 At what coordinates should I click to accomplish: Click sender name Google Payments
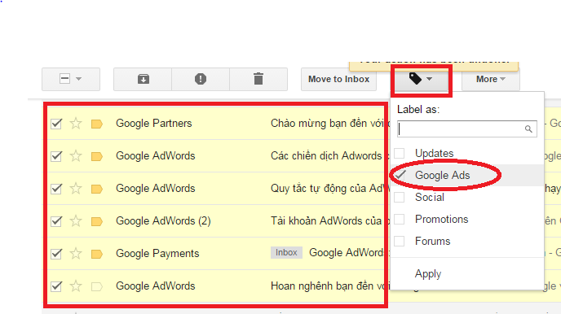157,254
